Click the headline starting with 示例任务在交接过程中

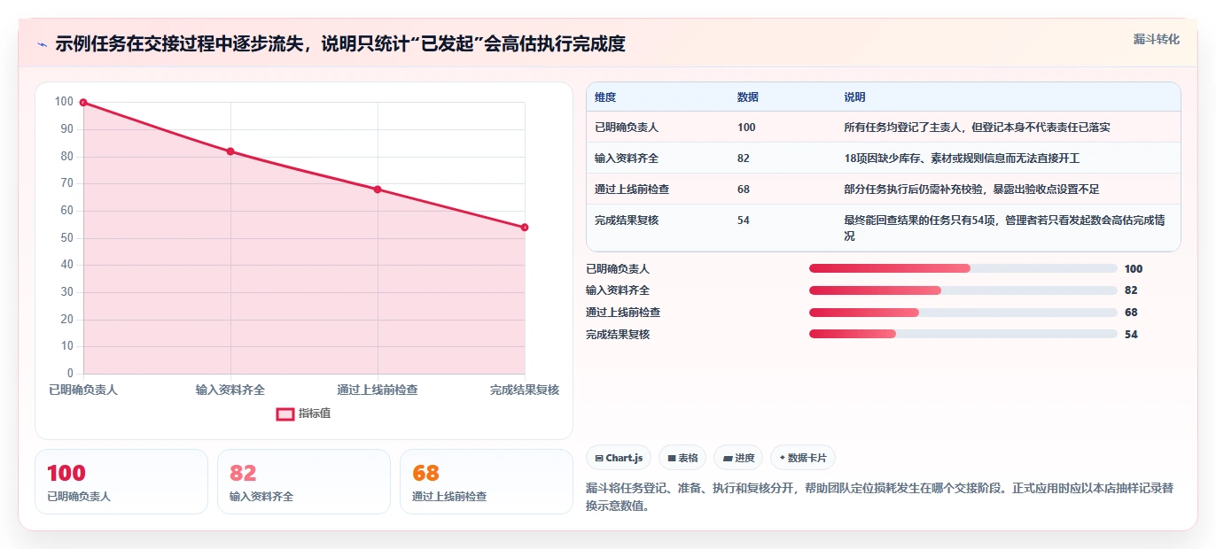340,44
